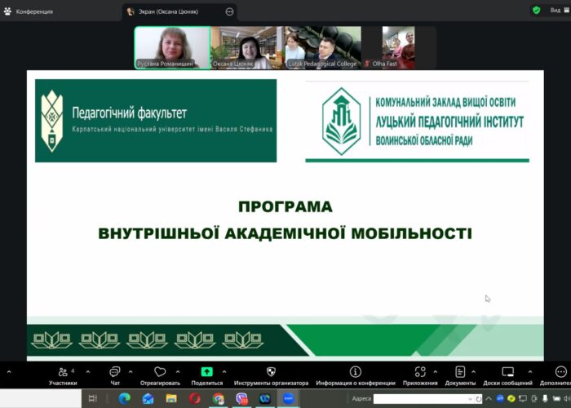Open the three-dots menu beside the Экран tab
This screenshot has width=571, height=408.
pos(229,11)
